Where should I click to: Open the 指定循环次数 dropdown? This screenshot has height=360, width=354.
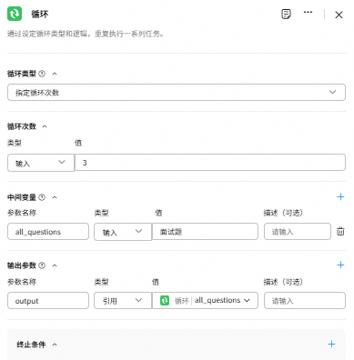point(177,92)
